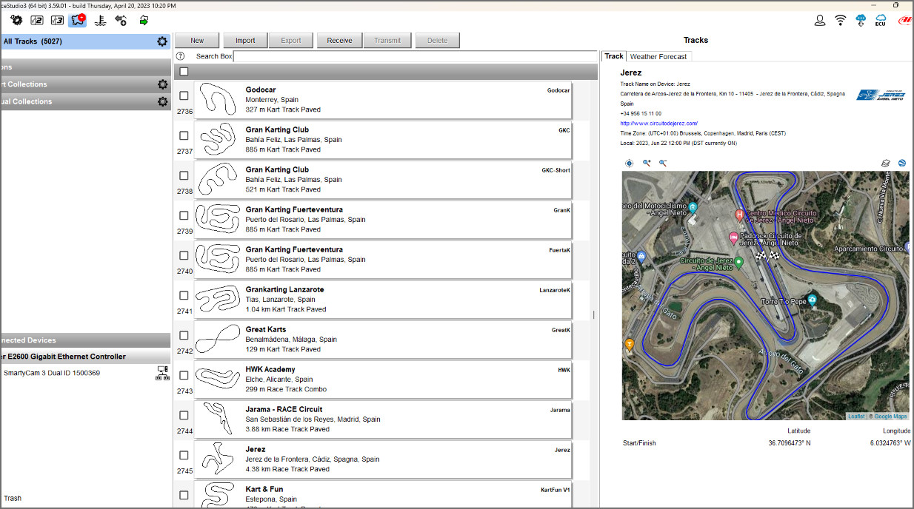
Task: Click the Tracks map icon in toolbar
Action: pyautogui.click(x=77, y=20)
